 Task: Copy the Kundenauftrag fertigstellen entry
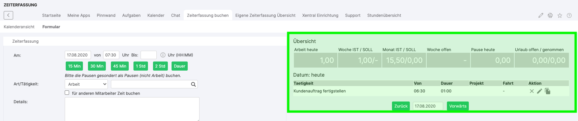click(x=548, y=91)
